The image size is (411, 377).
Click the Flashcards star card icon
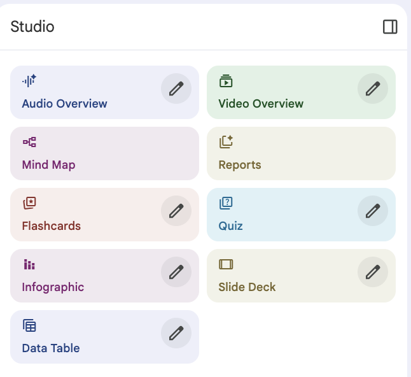(x=29, y=203)
